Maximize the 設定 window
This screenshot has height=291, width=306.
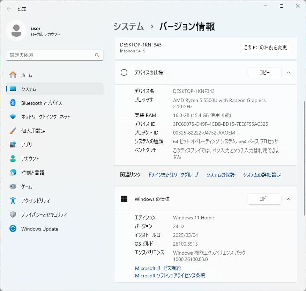coord(282,6)
